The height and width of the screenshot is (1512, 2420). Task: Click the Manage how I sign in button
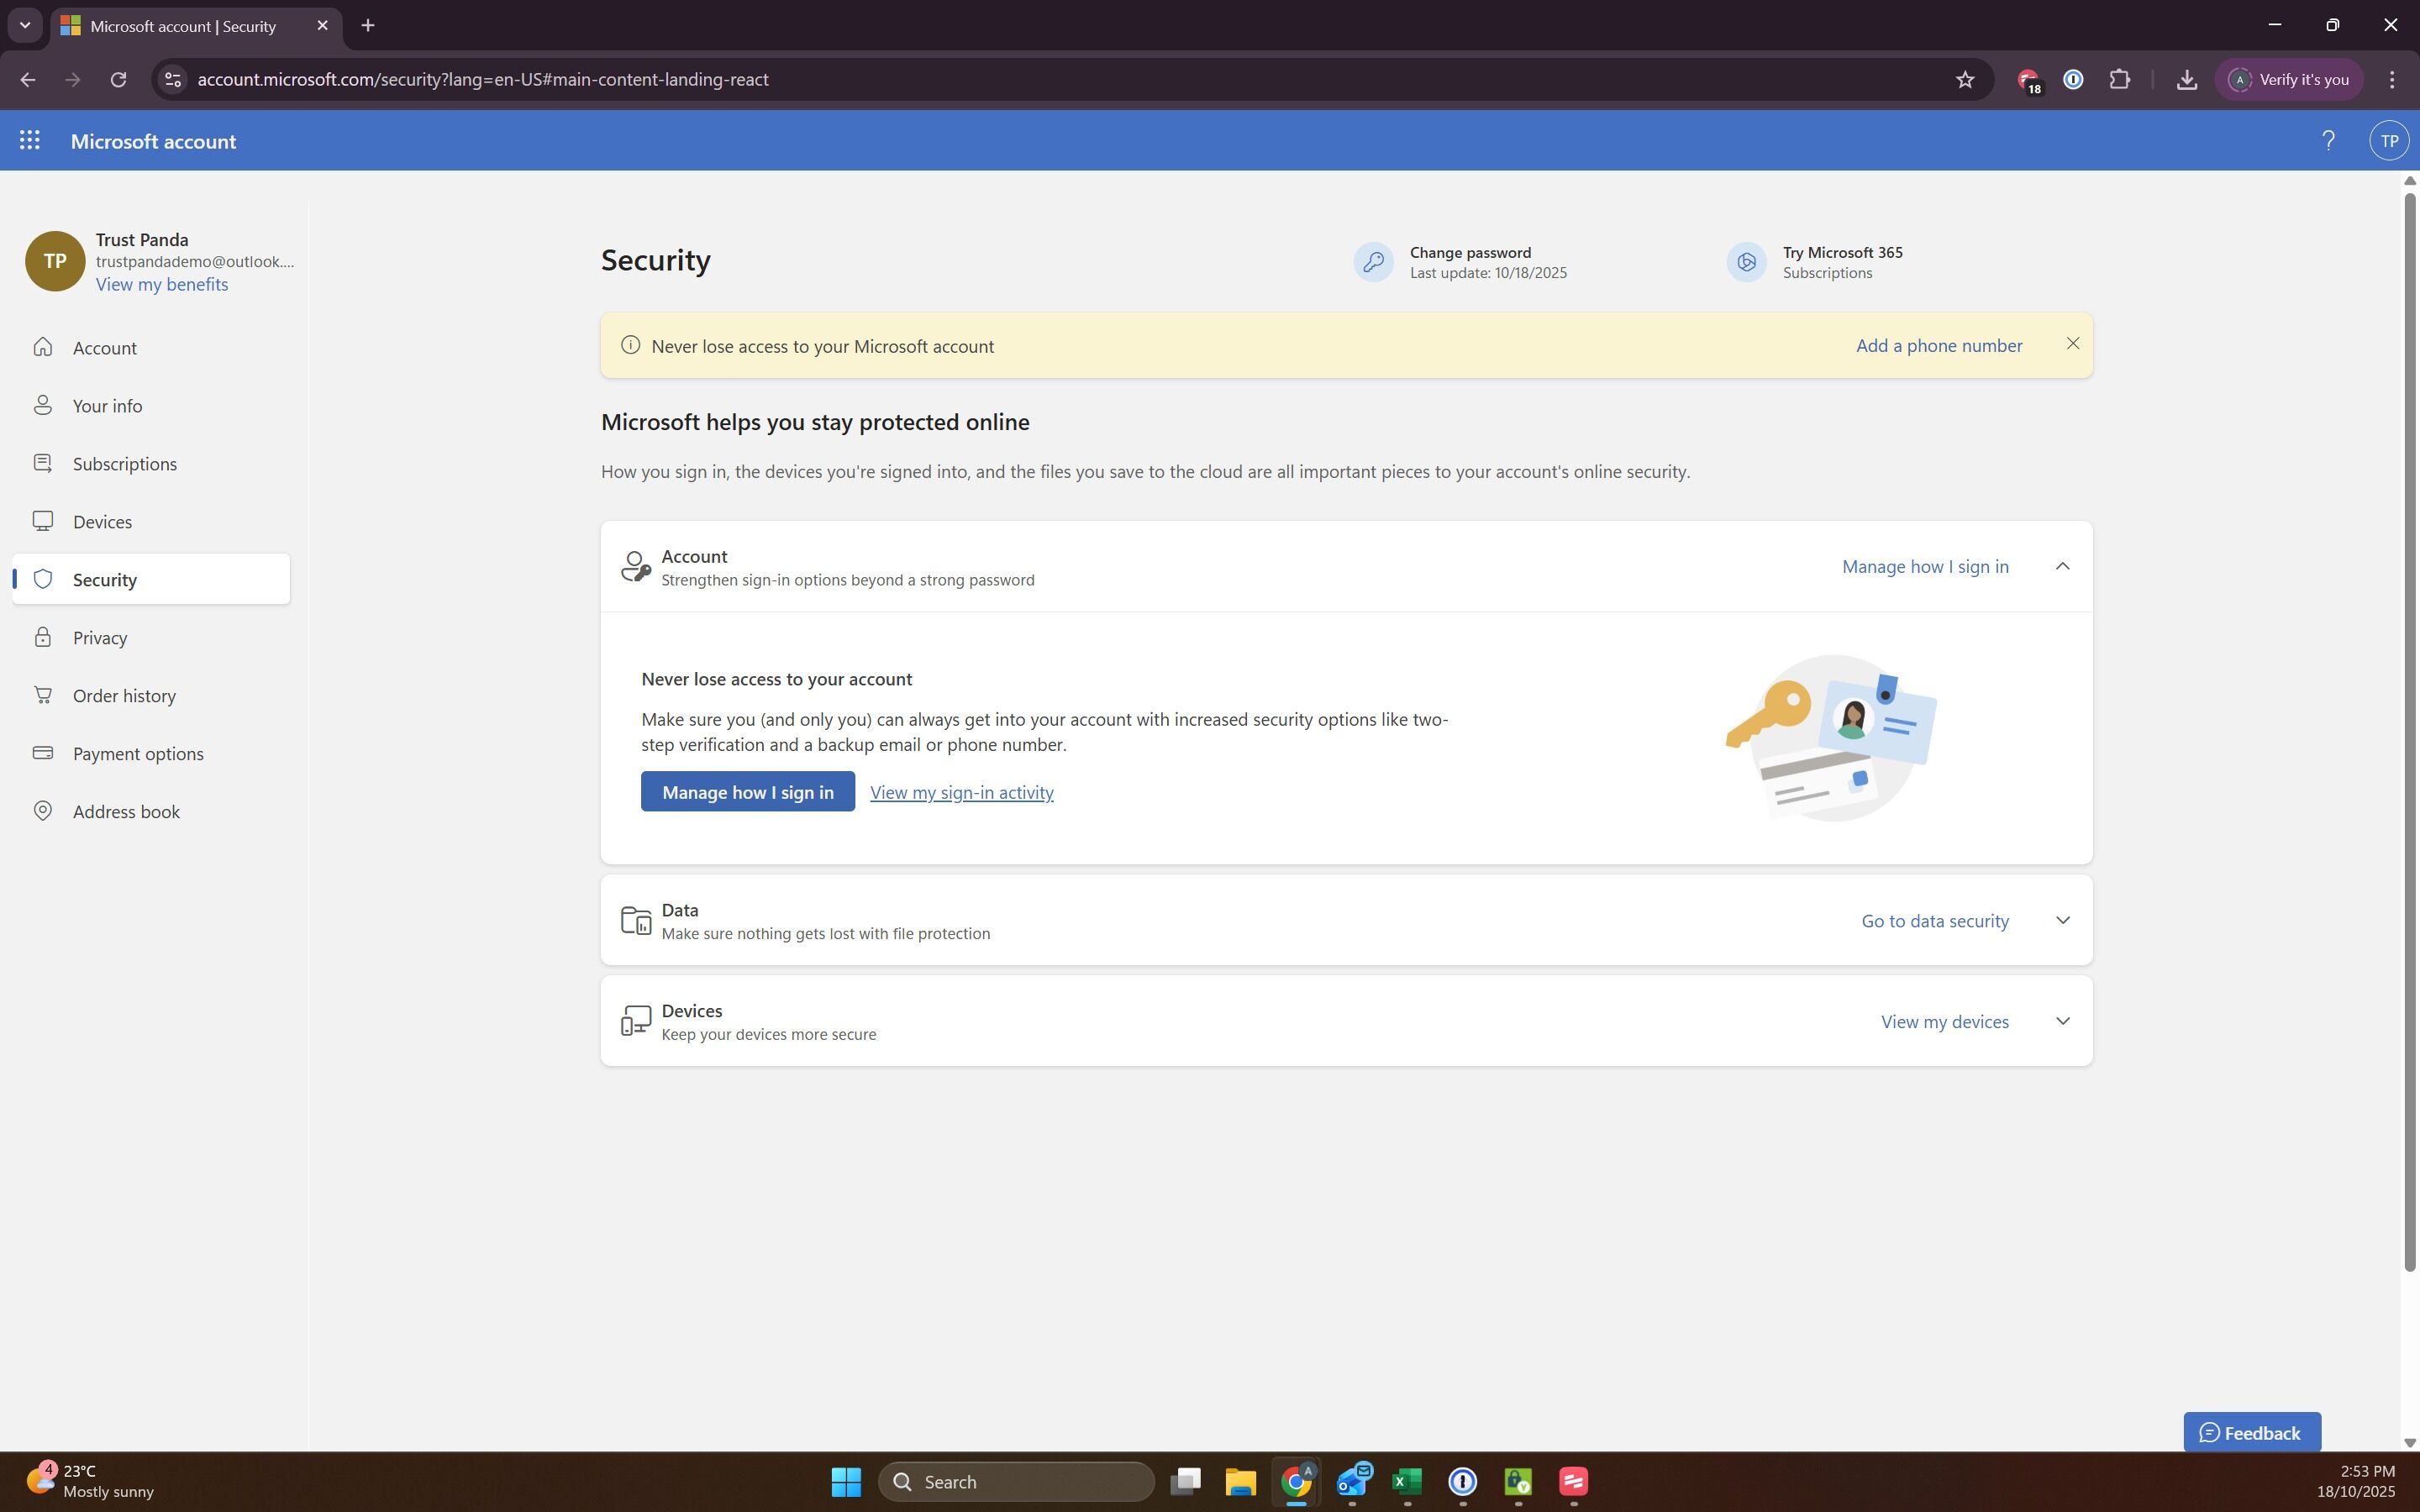point(747,792)
